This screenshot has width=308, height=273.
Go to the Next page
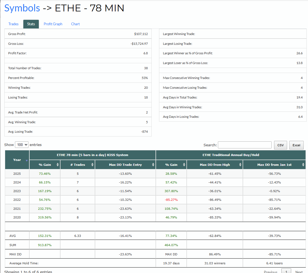point(299,272)
